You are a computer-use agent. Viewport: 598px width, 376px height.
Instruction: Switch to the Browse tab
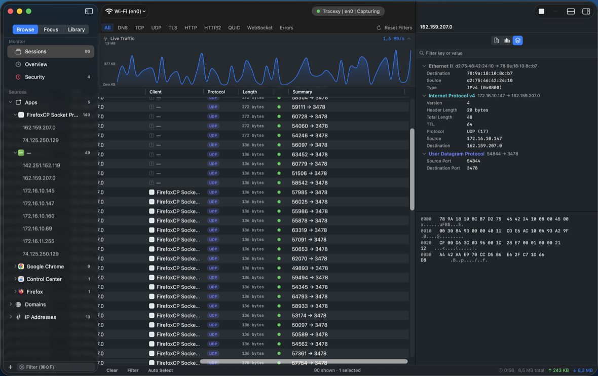click(25, 29)
